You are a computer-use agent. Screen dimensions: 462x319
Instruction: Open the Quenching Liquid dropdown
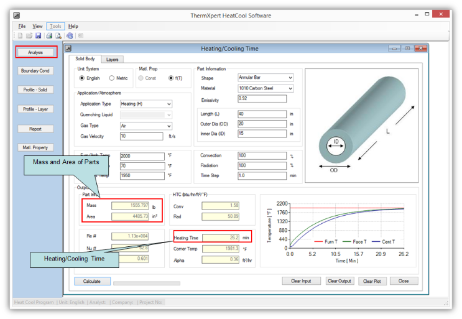pyautogui.click(x=146, y=115)
